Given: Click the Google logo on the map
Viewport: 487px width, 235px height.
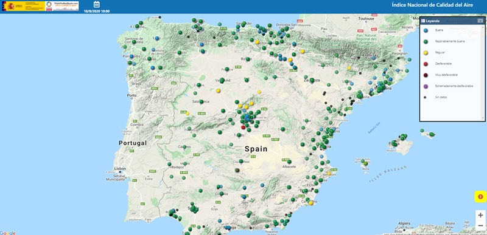Looking at the screenshot, I should (x=8, y=233).
